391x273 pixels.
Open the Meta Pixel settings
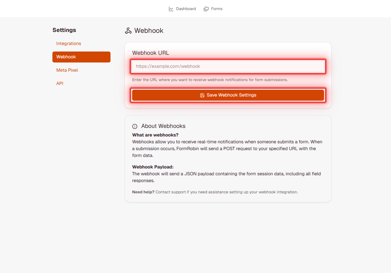click(x=67, y=70)
